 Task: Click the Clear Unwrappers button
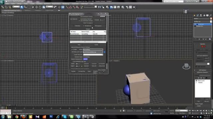click(88, 23)
